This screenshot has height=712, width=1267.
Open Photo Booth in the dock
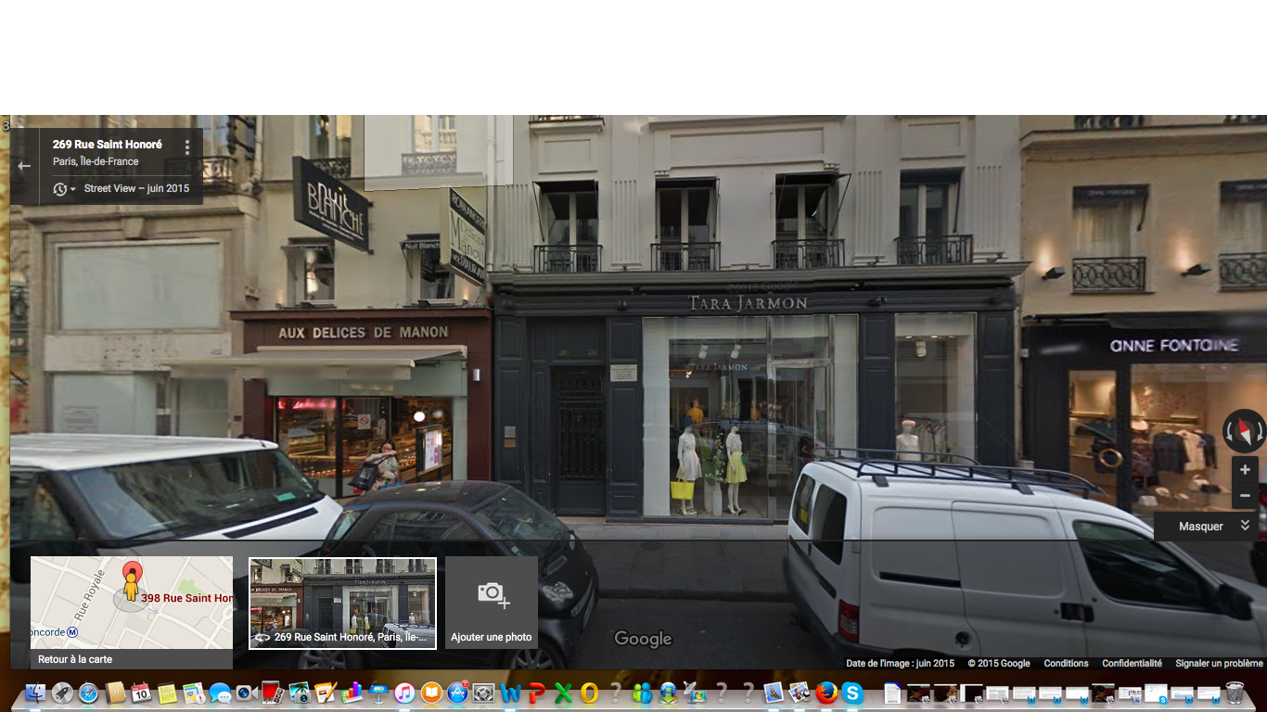[272, 693]
